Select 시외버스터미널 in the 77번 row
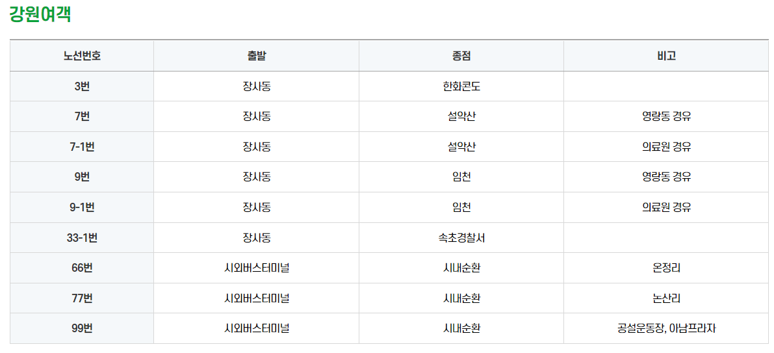Viewport: 774px width, 353px height. click(256, 298)
